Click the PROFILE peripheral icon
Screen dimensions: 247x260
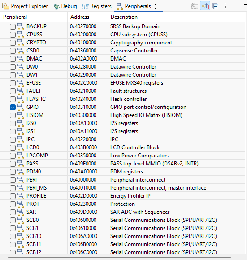[x=21, y=196]
